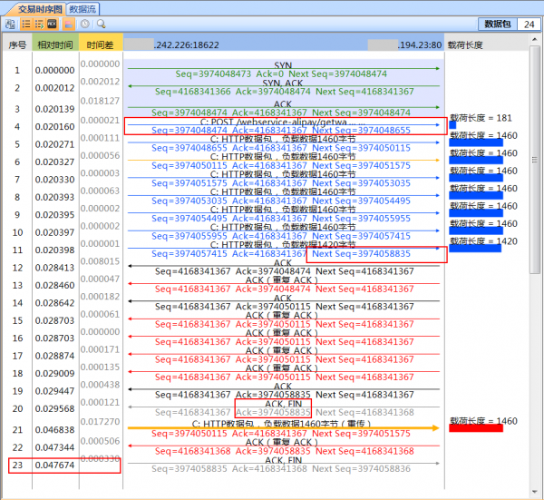This screenshot has width=544, height=500.
Task: Toggle the pink and blue color bars icon
Action: click(68, 24)
